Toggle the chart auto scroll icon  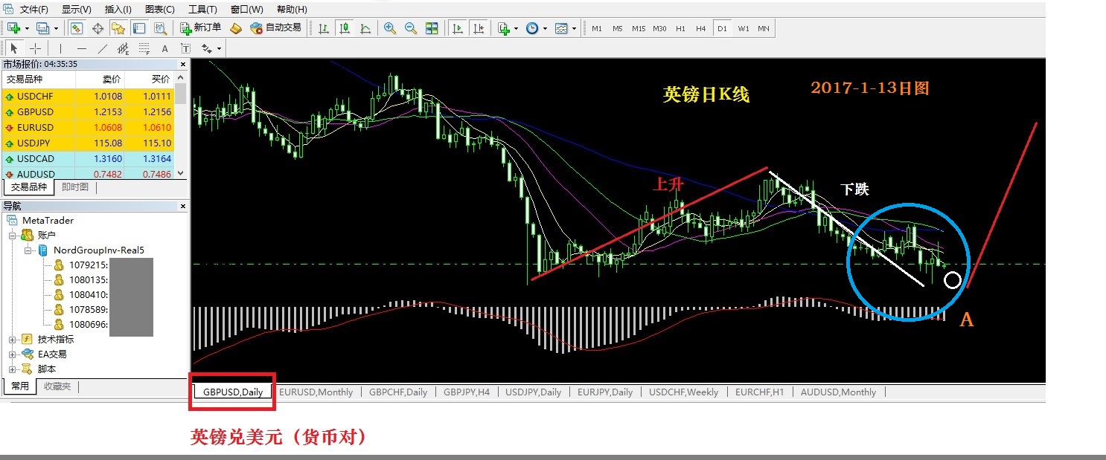[x=458, y=28]
